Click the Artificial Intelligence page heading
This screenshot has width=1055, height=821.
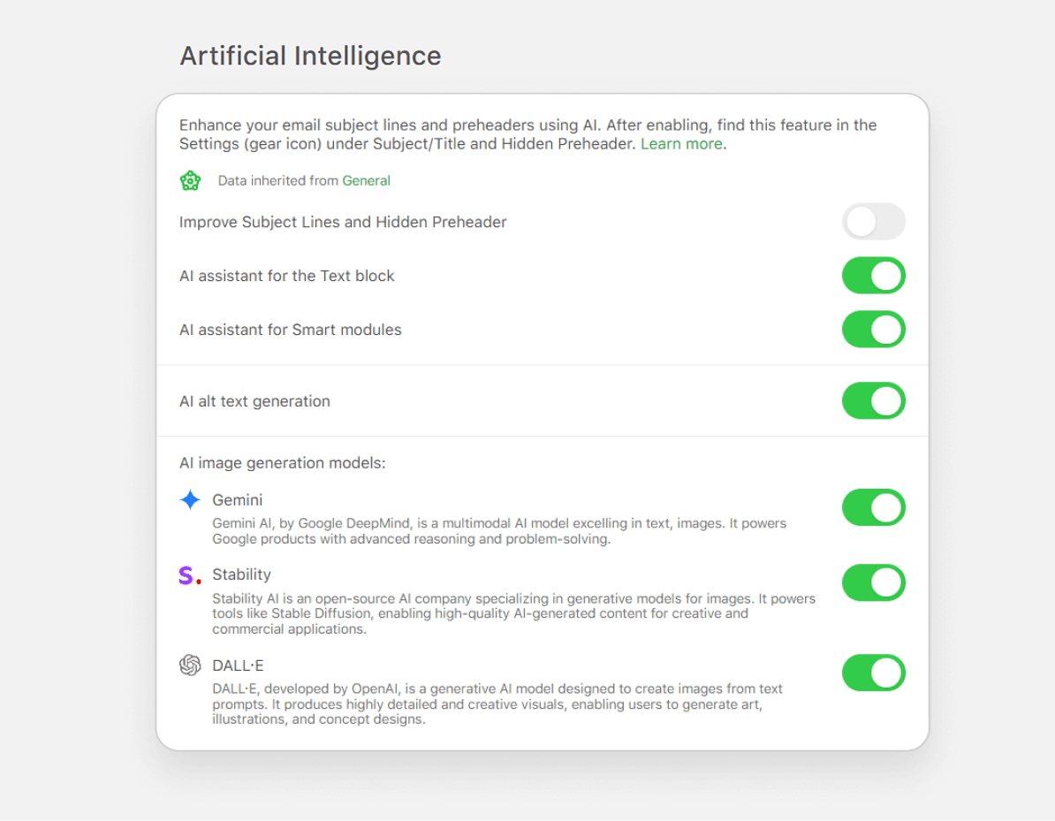(x=310, y=56)
